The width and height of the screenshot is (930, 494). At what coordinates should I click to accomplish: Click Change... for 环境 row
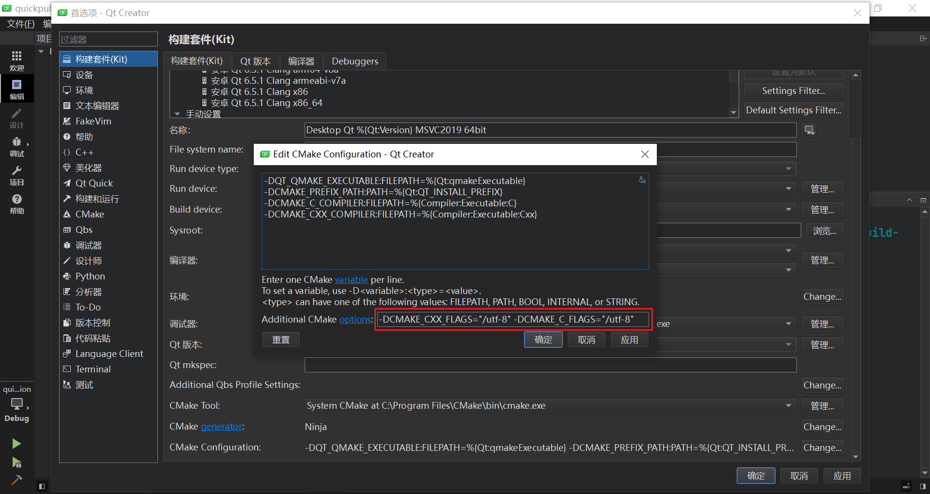[822, 296]
